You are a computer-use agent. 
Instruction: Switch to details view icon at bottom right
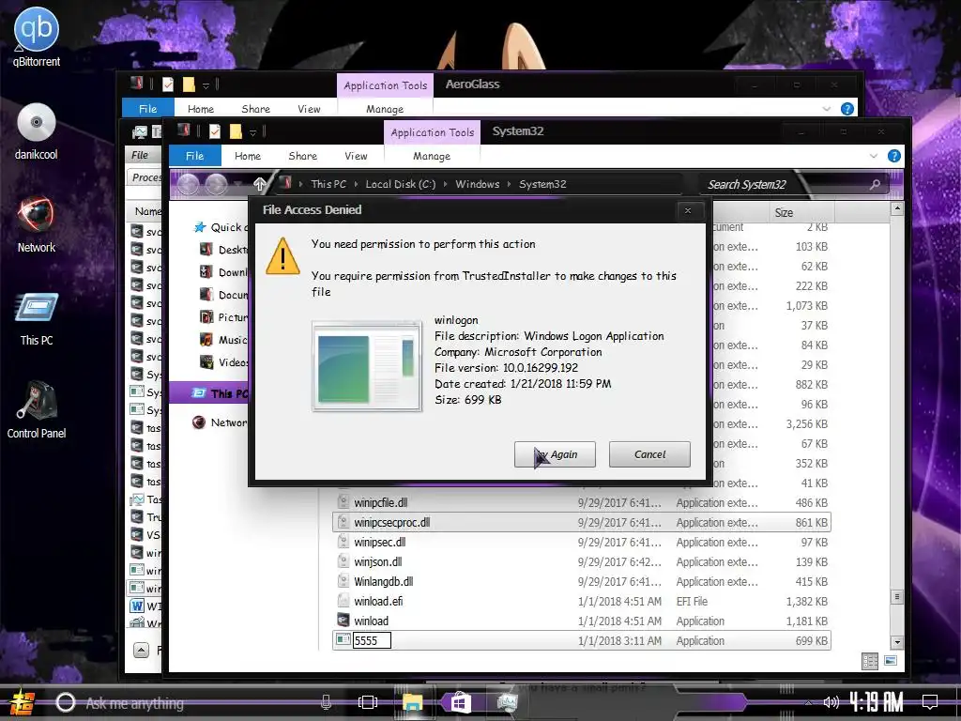point(870,660)
